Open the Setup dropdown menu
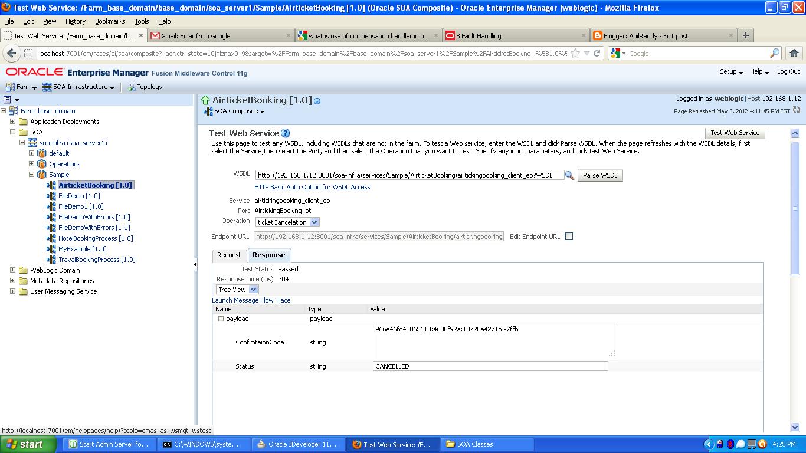This screenshot has height=453, width=806. point(731,71)
